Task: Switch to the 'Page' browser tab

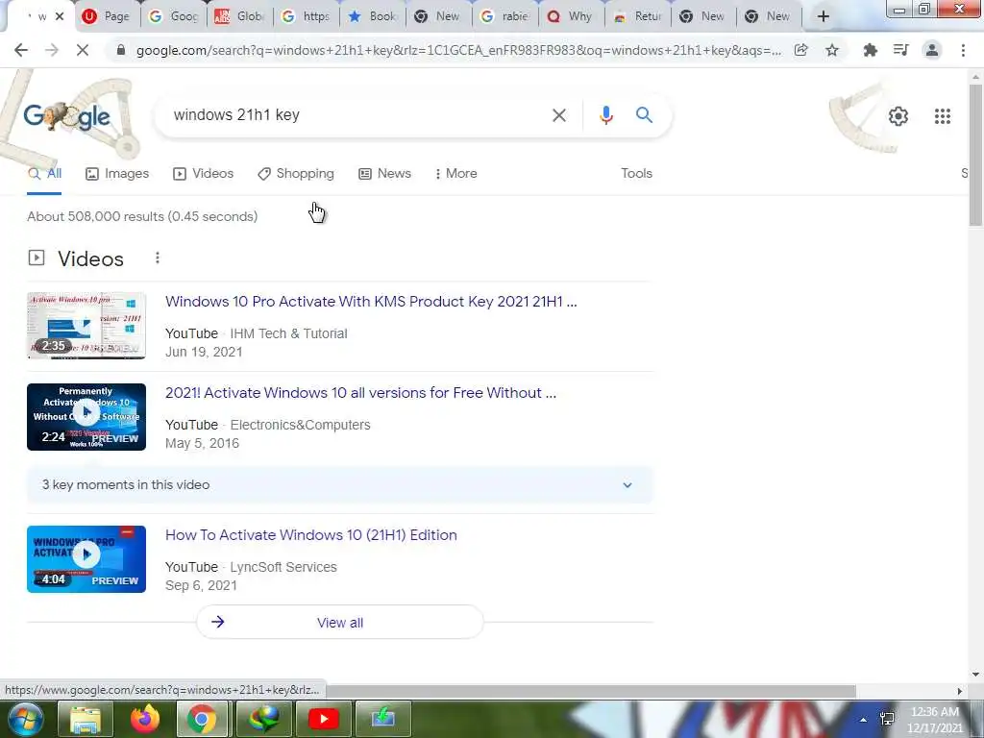Action: pyautogui.click(x=107, y=16)
